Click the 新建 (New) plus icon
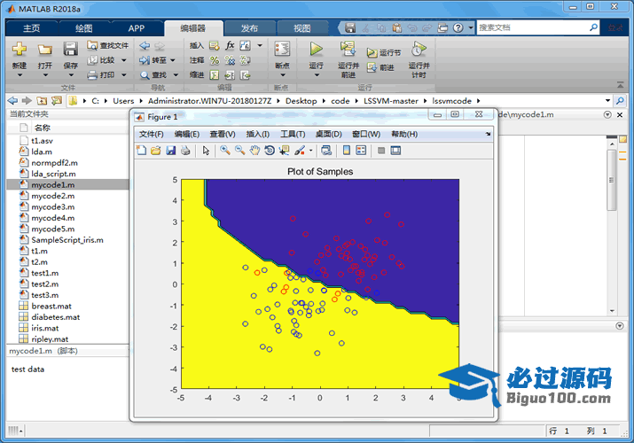 click(x=19, y=50)
